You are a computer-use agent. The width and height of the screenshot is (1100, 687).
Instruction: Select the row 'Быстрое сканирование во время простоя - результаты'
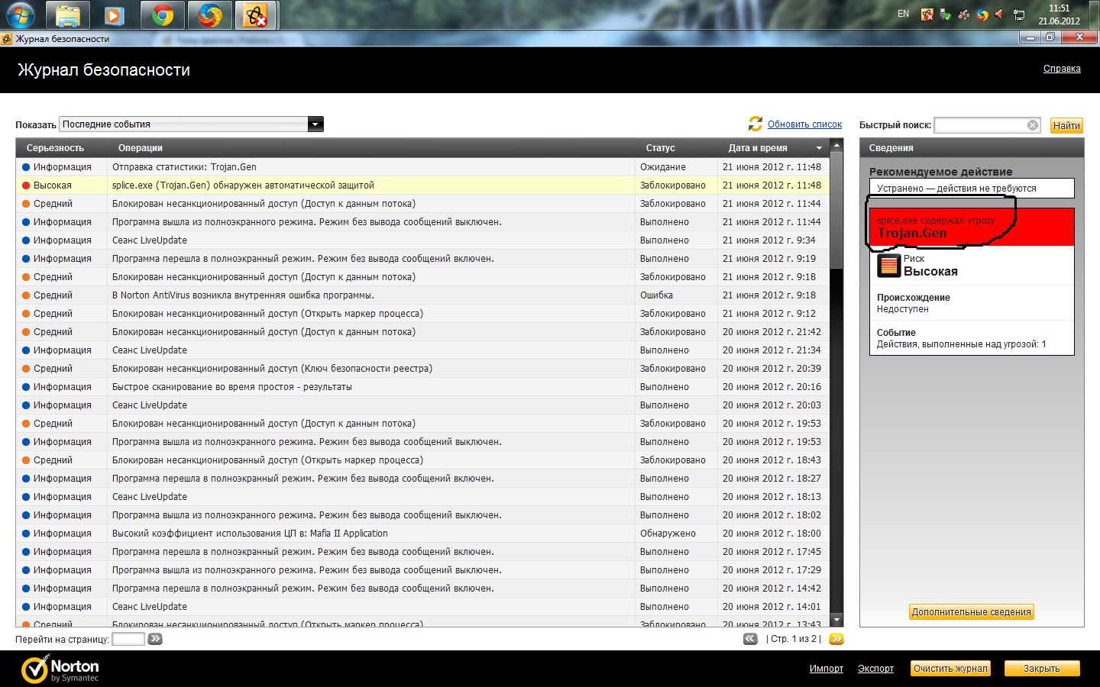point(422,387)
